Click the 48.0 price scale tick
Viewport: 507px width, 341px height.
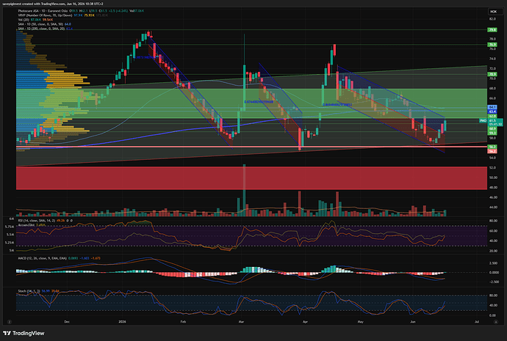492,188
